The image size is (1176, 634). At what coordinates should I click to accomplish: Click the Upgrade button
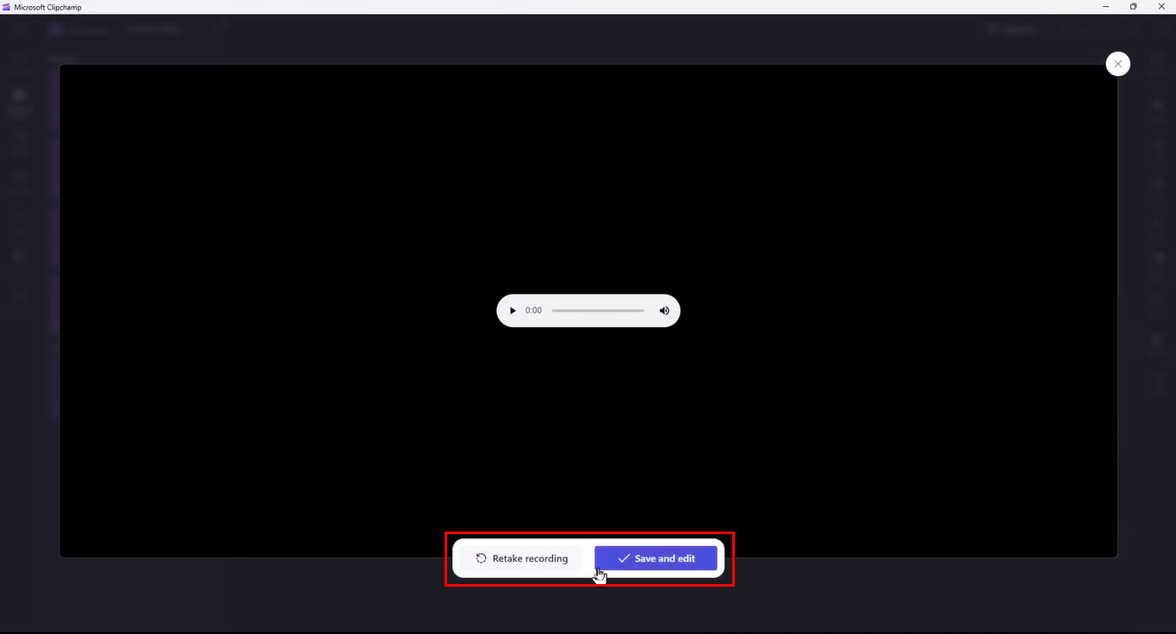point(1011,28)
